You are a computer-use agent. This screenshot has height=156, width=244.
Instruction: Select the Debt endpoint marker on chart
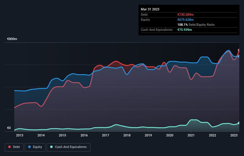(x=239, y=50)
